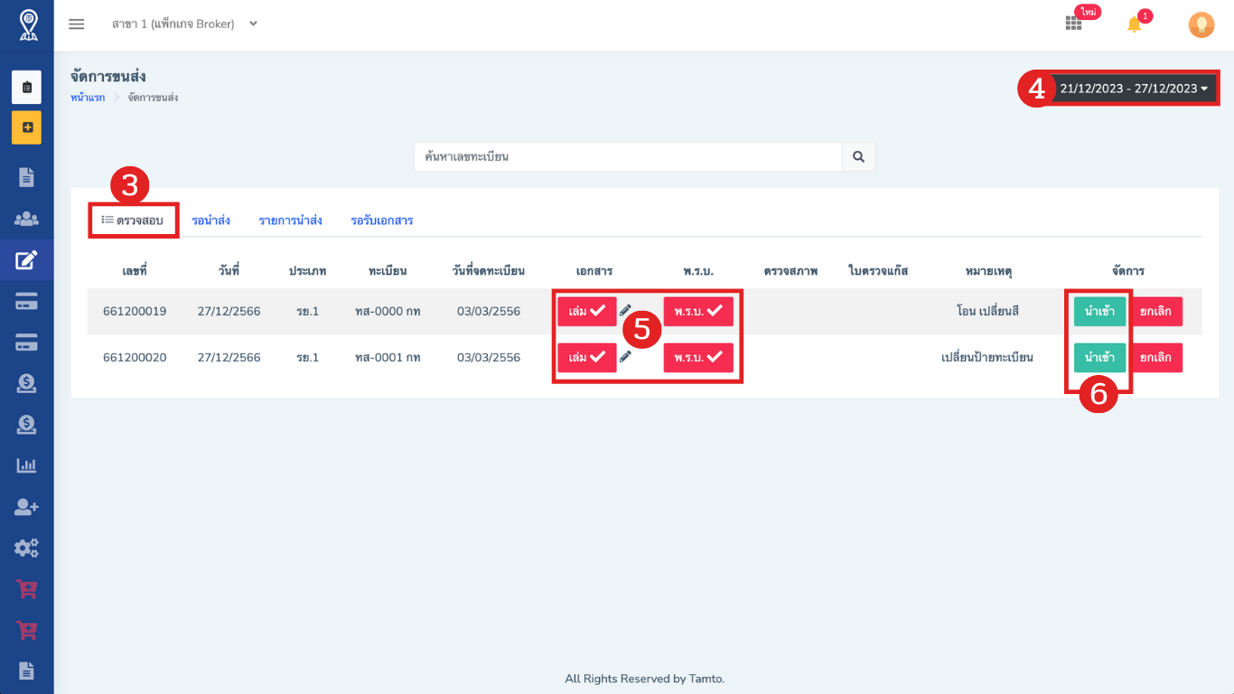
Task: Click นำเข้า for the โอน เปลี่ยนสี row
Action: (1099, 311)
